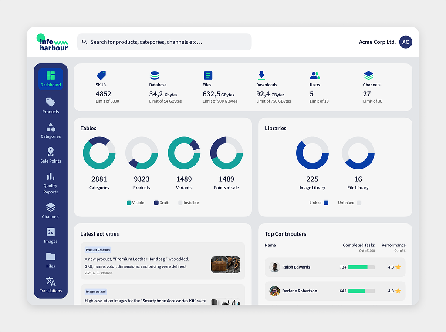Image resolution: width=446 pixels, height=332 pixels.
Task: Open Sale Points map pin icon
Action: 51,152
